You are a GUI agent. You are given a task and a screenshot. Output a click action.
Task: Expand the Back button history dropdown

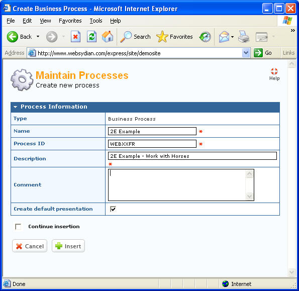(38, 36)
